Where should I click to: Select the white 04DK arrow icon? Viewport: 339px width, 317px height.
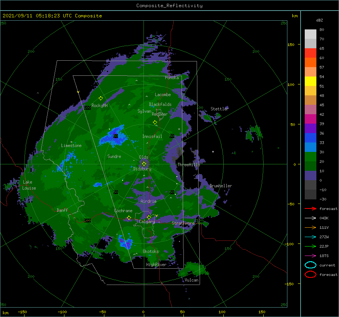tap(310, 218)
